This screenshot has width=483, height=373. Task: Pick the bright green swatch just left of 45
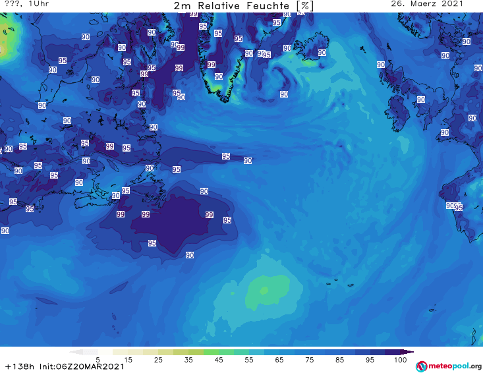pos(211,352)
